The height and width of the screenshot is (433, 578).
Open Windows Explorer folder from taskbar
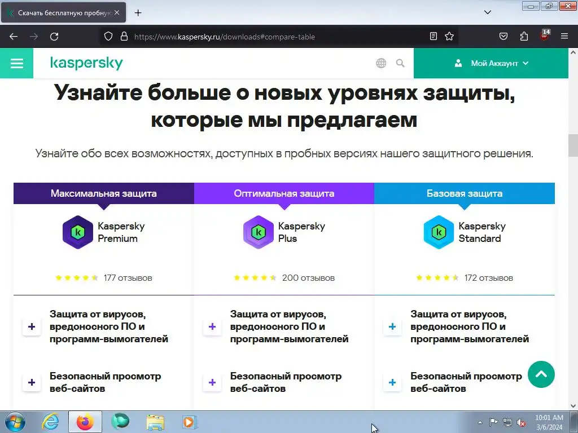click(155, 422)
